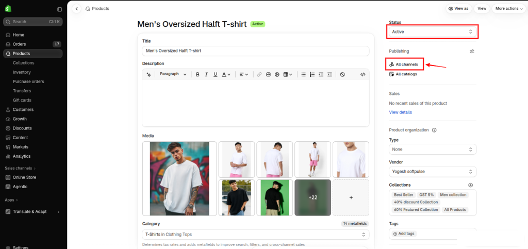528x249 pixels.
Task: Open Customers in sidebar
Action: (32, 110)
